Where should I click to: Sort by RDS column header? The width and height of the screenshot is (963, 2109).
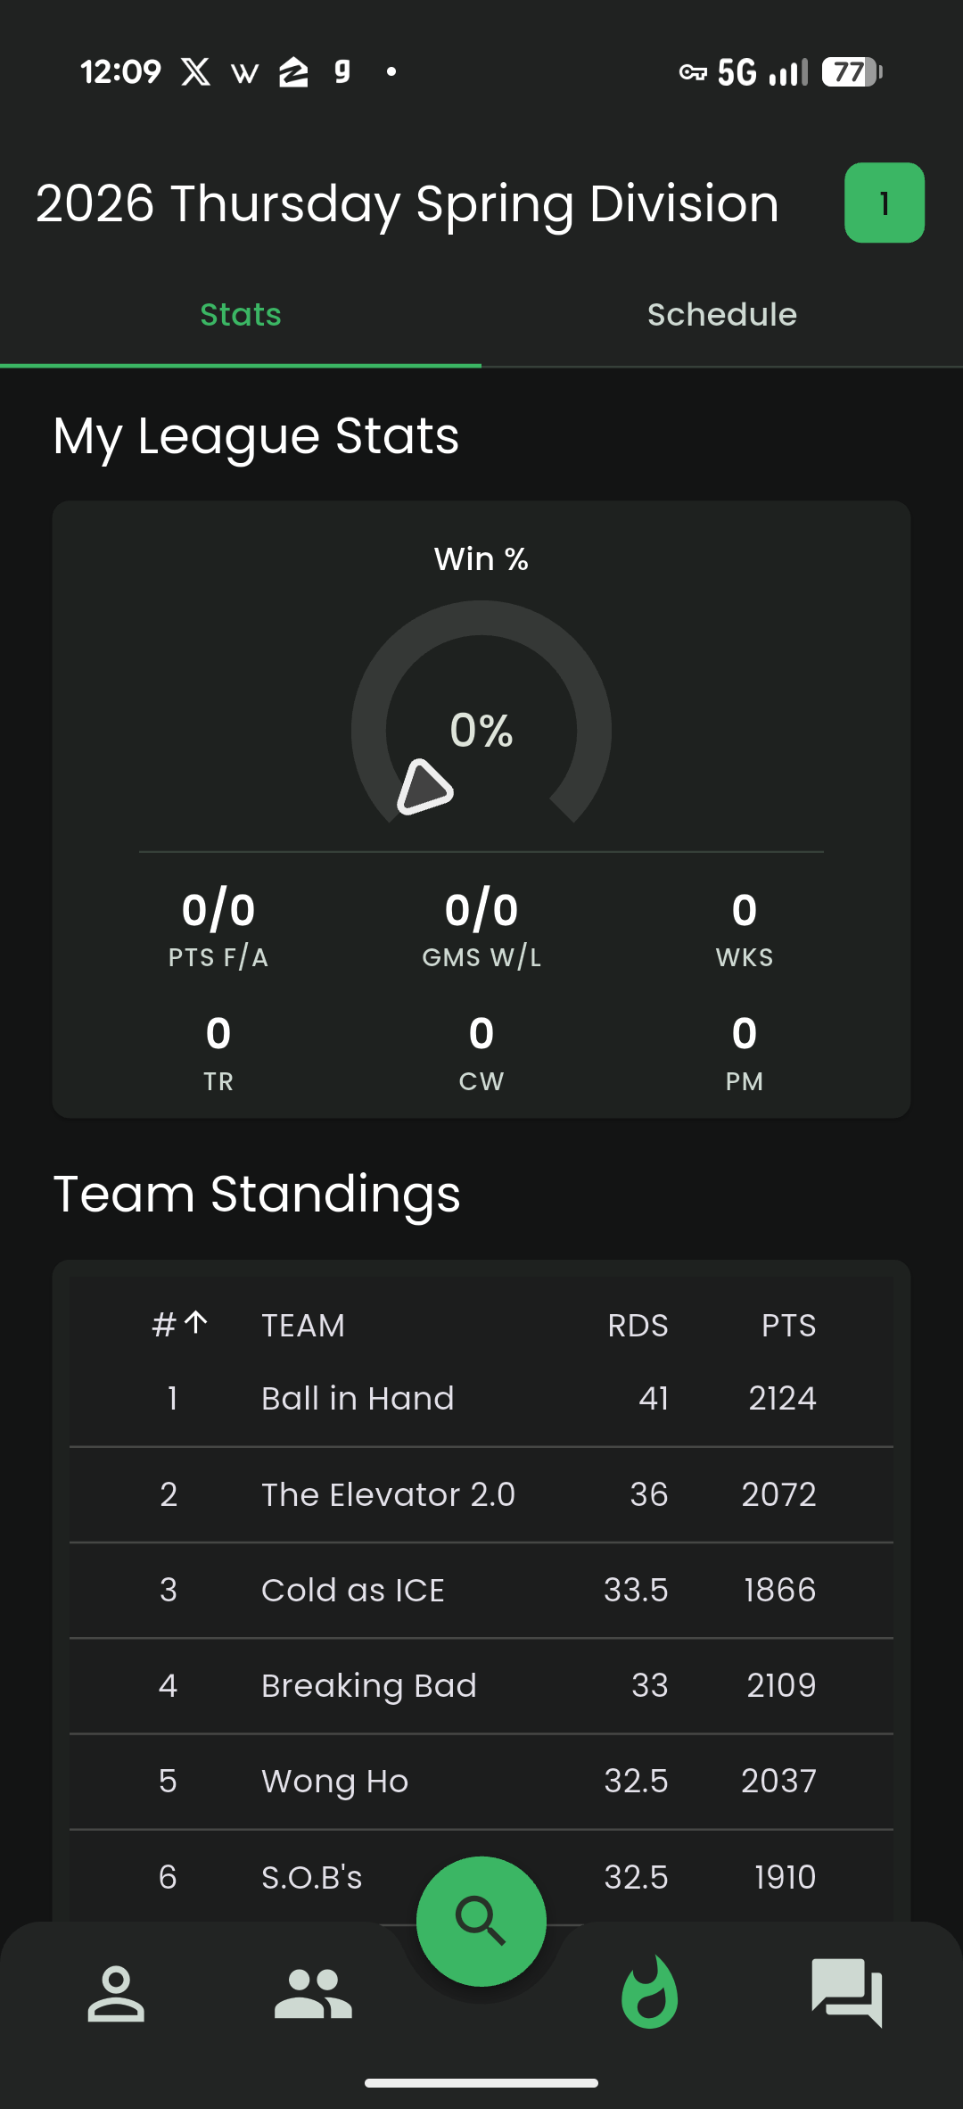[x=638, y=1326]
